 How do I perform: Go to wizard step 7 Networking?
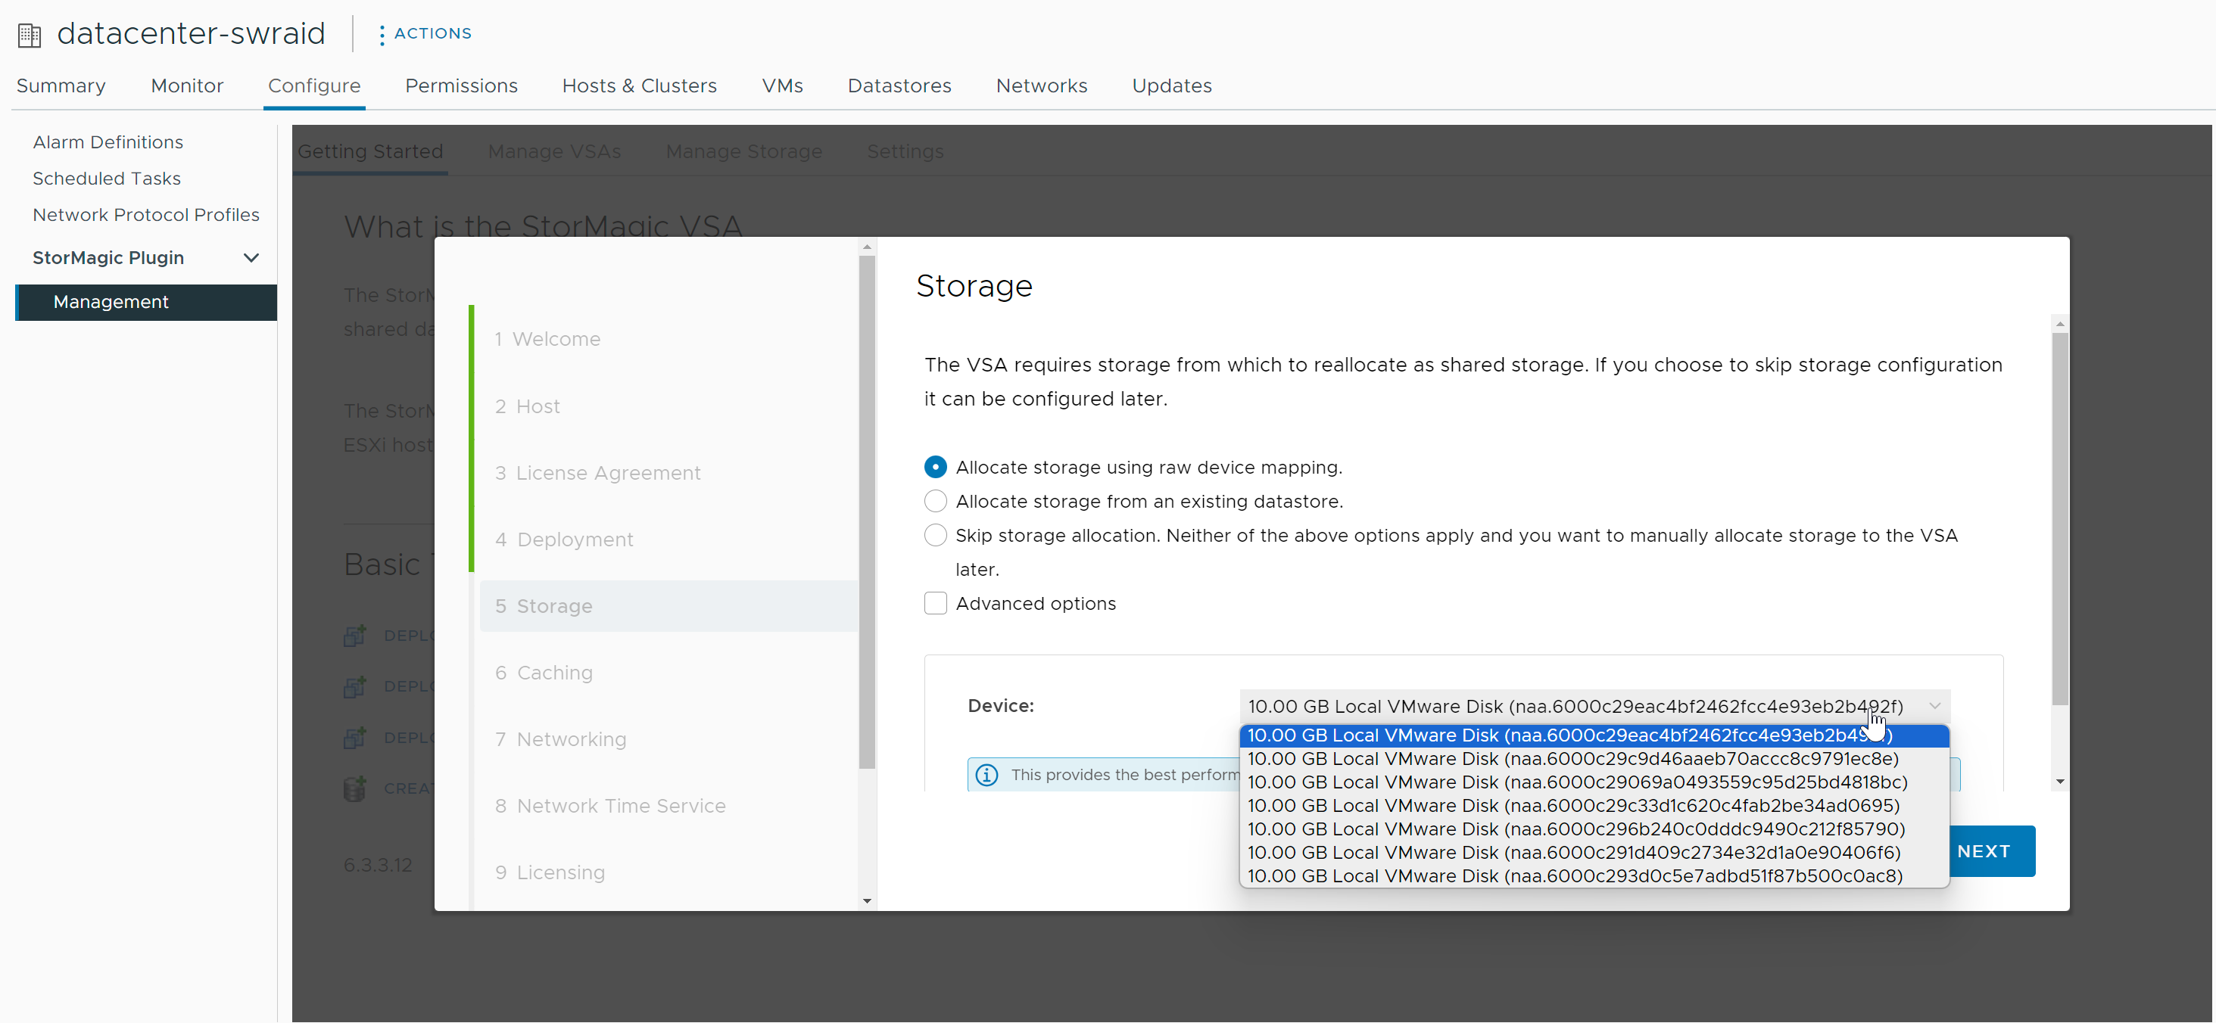pyautogui.click(x=560, y=739)
